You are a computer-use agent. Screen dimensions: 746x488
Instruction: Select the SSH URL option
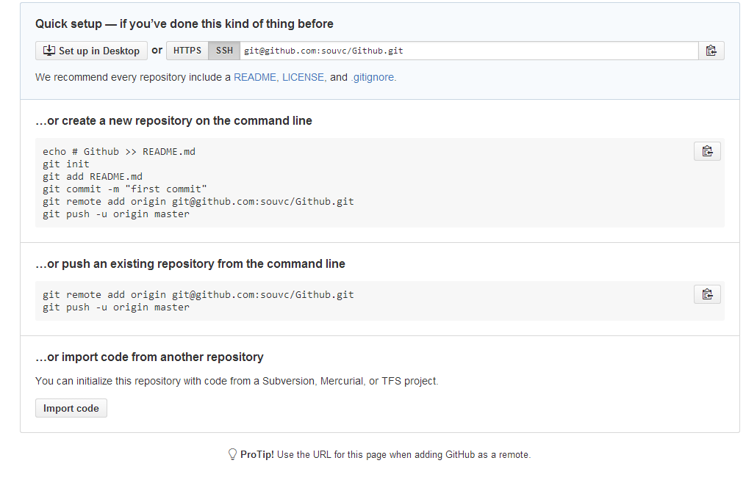(x=224, y=51)
